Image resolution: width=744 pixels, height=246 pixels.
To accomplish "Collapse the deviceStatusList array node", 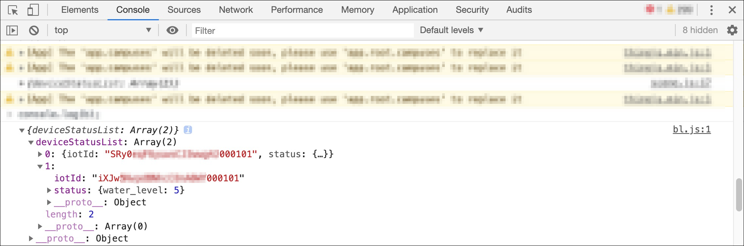I will 31,143.
